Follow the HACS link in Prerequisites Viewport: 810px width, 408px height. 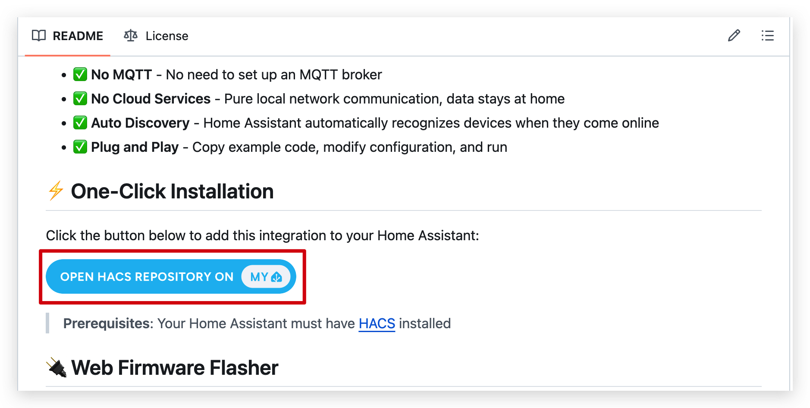click(377, 323)
